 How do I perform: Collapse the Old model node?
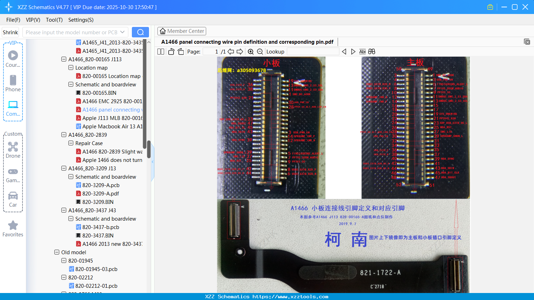57,252
